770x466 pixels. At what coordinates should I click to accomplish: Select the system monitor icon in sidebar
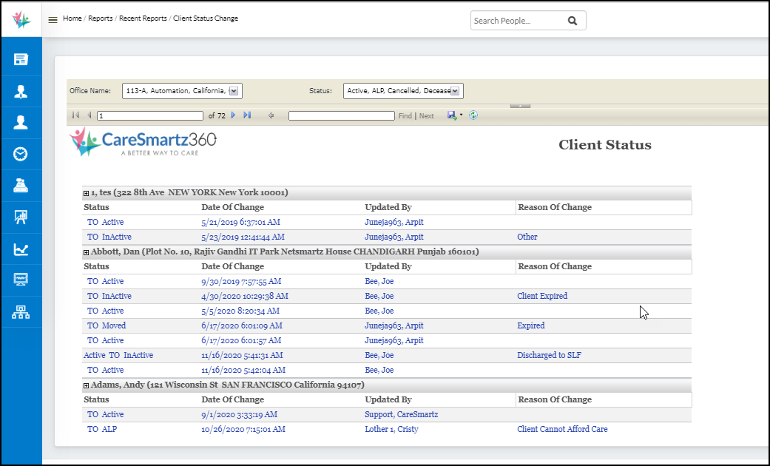pyautogui.click(x=21, y=280)
